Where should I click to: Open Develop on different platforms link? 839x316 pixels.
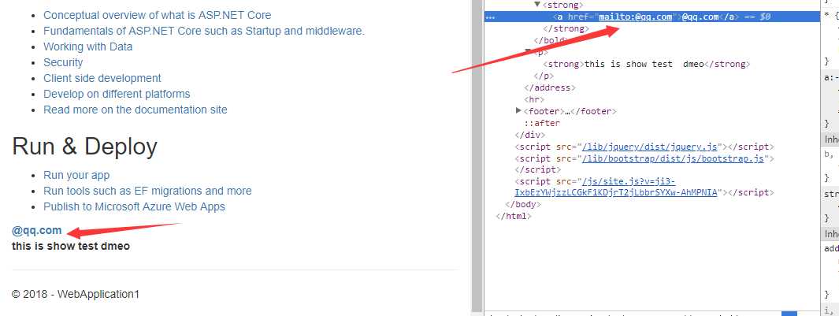(117, 94)
